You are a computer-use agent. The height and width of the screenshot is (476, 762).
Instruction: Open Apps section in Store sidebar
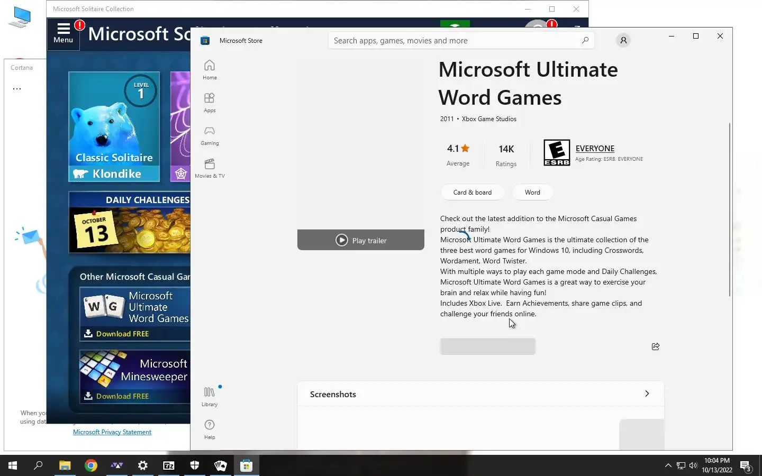click(x=210, y=102)
